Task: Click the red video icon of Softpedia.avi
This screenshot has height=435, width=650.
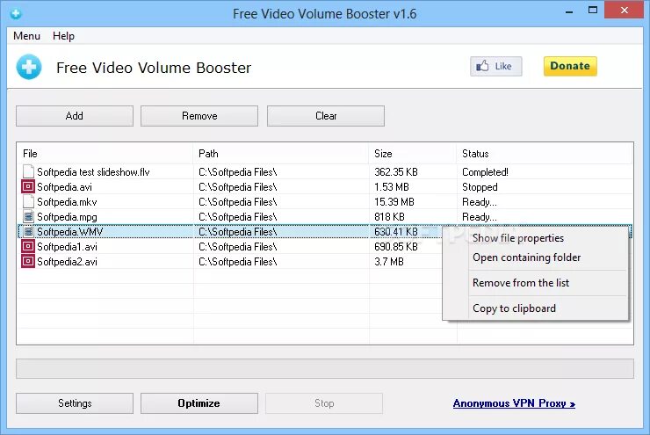Action: point(28,186)
